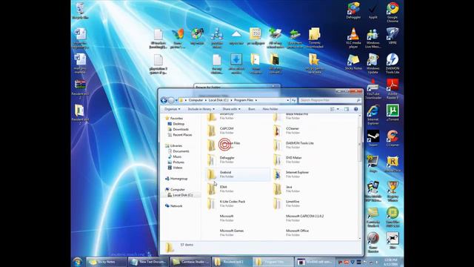Viewport: 474px width, 267px height.
Task: Expand arrow after Program Files breadcrumb
Action: coord(256,100)
